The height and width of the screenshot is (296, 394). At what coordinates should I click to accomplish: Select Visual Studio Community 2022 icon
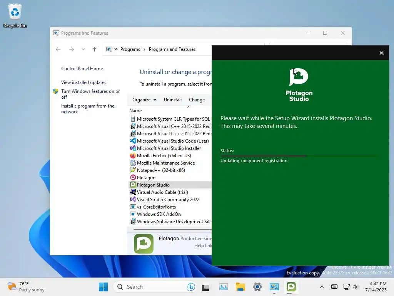coord(133,200)
